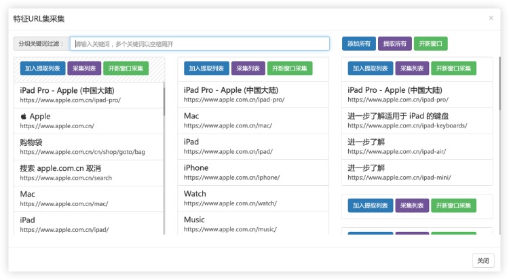Viewport: 509px width, 280px height.
Task: Close the dialog with the X icon
Action: coord(491,18)
